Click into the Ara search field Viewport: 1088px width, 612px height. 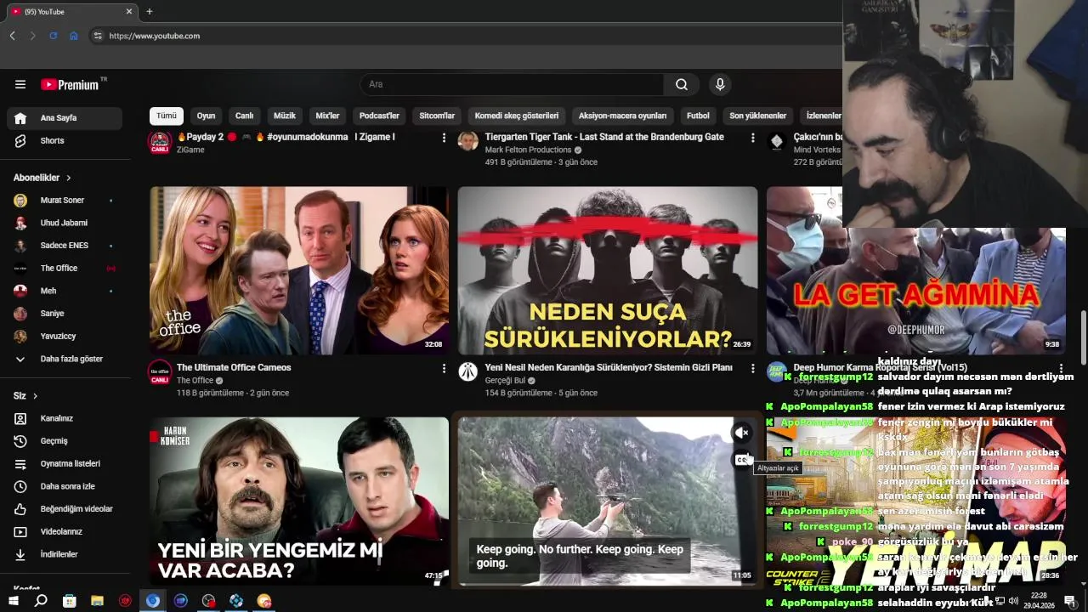point(513,84)
